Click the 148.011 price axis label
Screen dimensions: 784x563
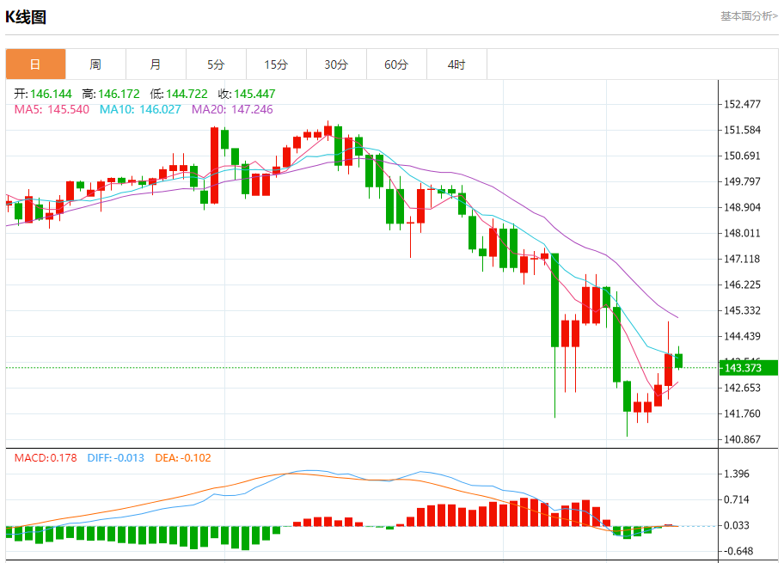tap(743, 233)
